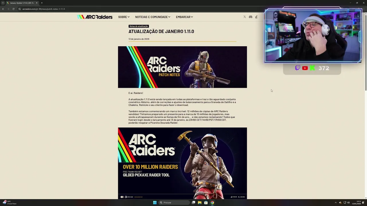Reload the page with the refresh icon
The image size is (367, 206).
tap(13, 9)
